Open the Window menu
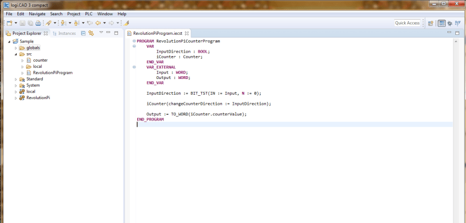 105,14
